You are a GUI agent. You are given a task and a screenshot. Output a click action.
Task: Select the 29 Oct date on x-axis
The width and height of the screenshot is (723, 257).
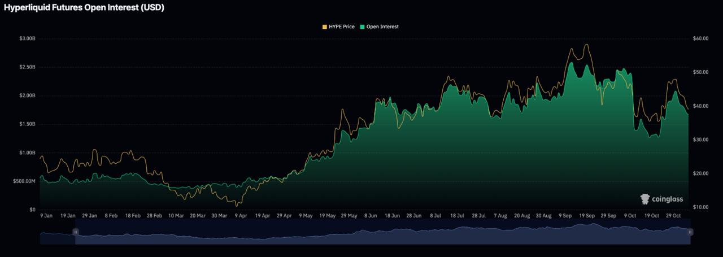coord(673,216)
